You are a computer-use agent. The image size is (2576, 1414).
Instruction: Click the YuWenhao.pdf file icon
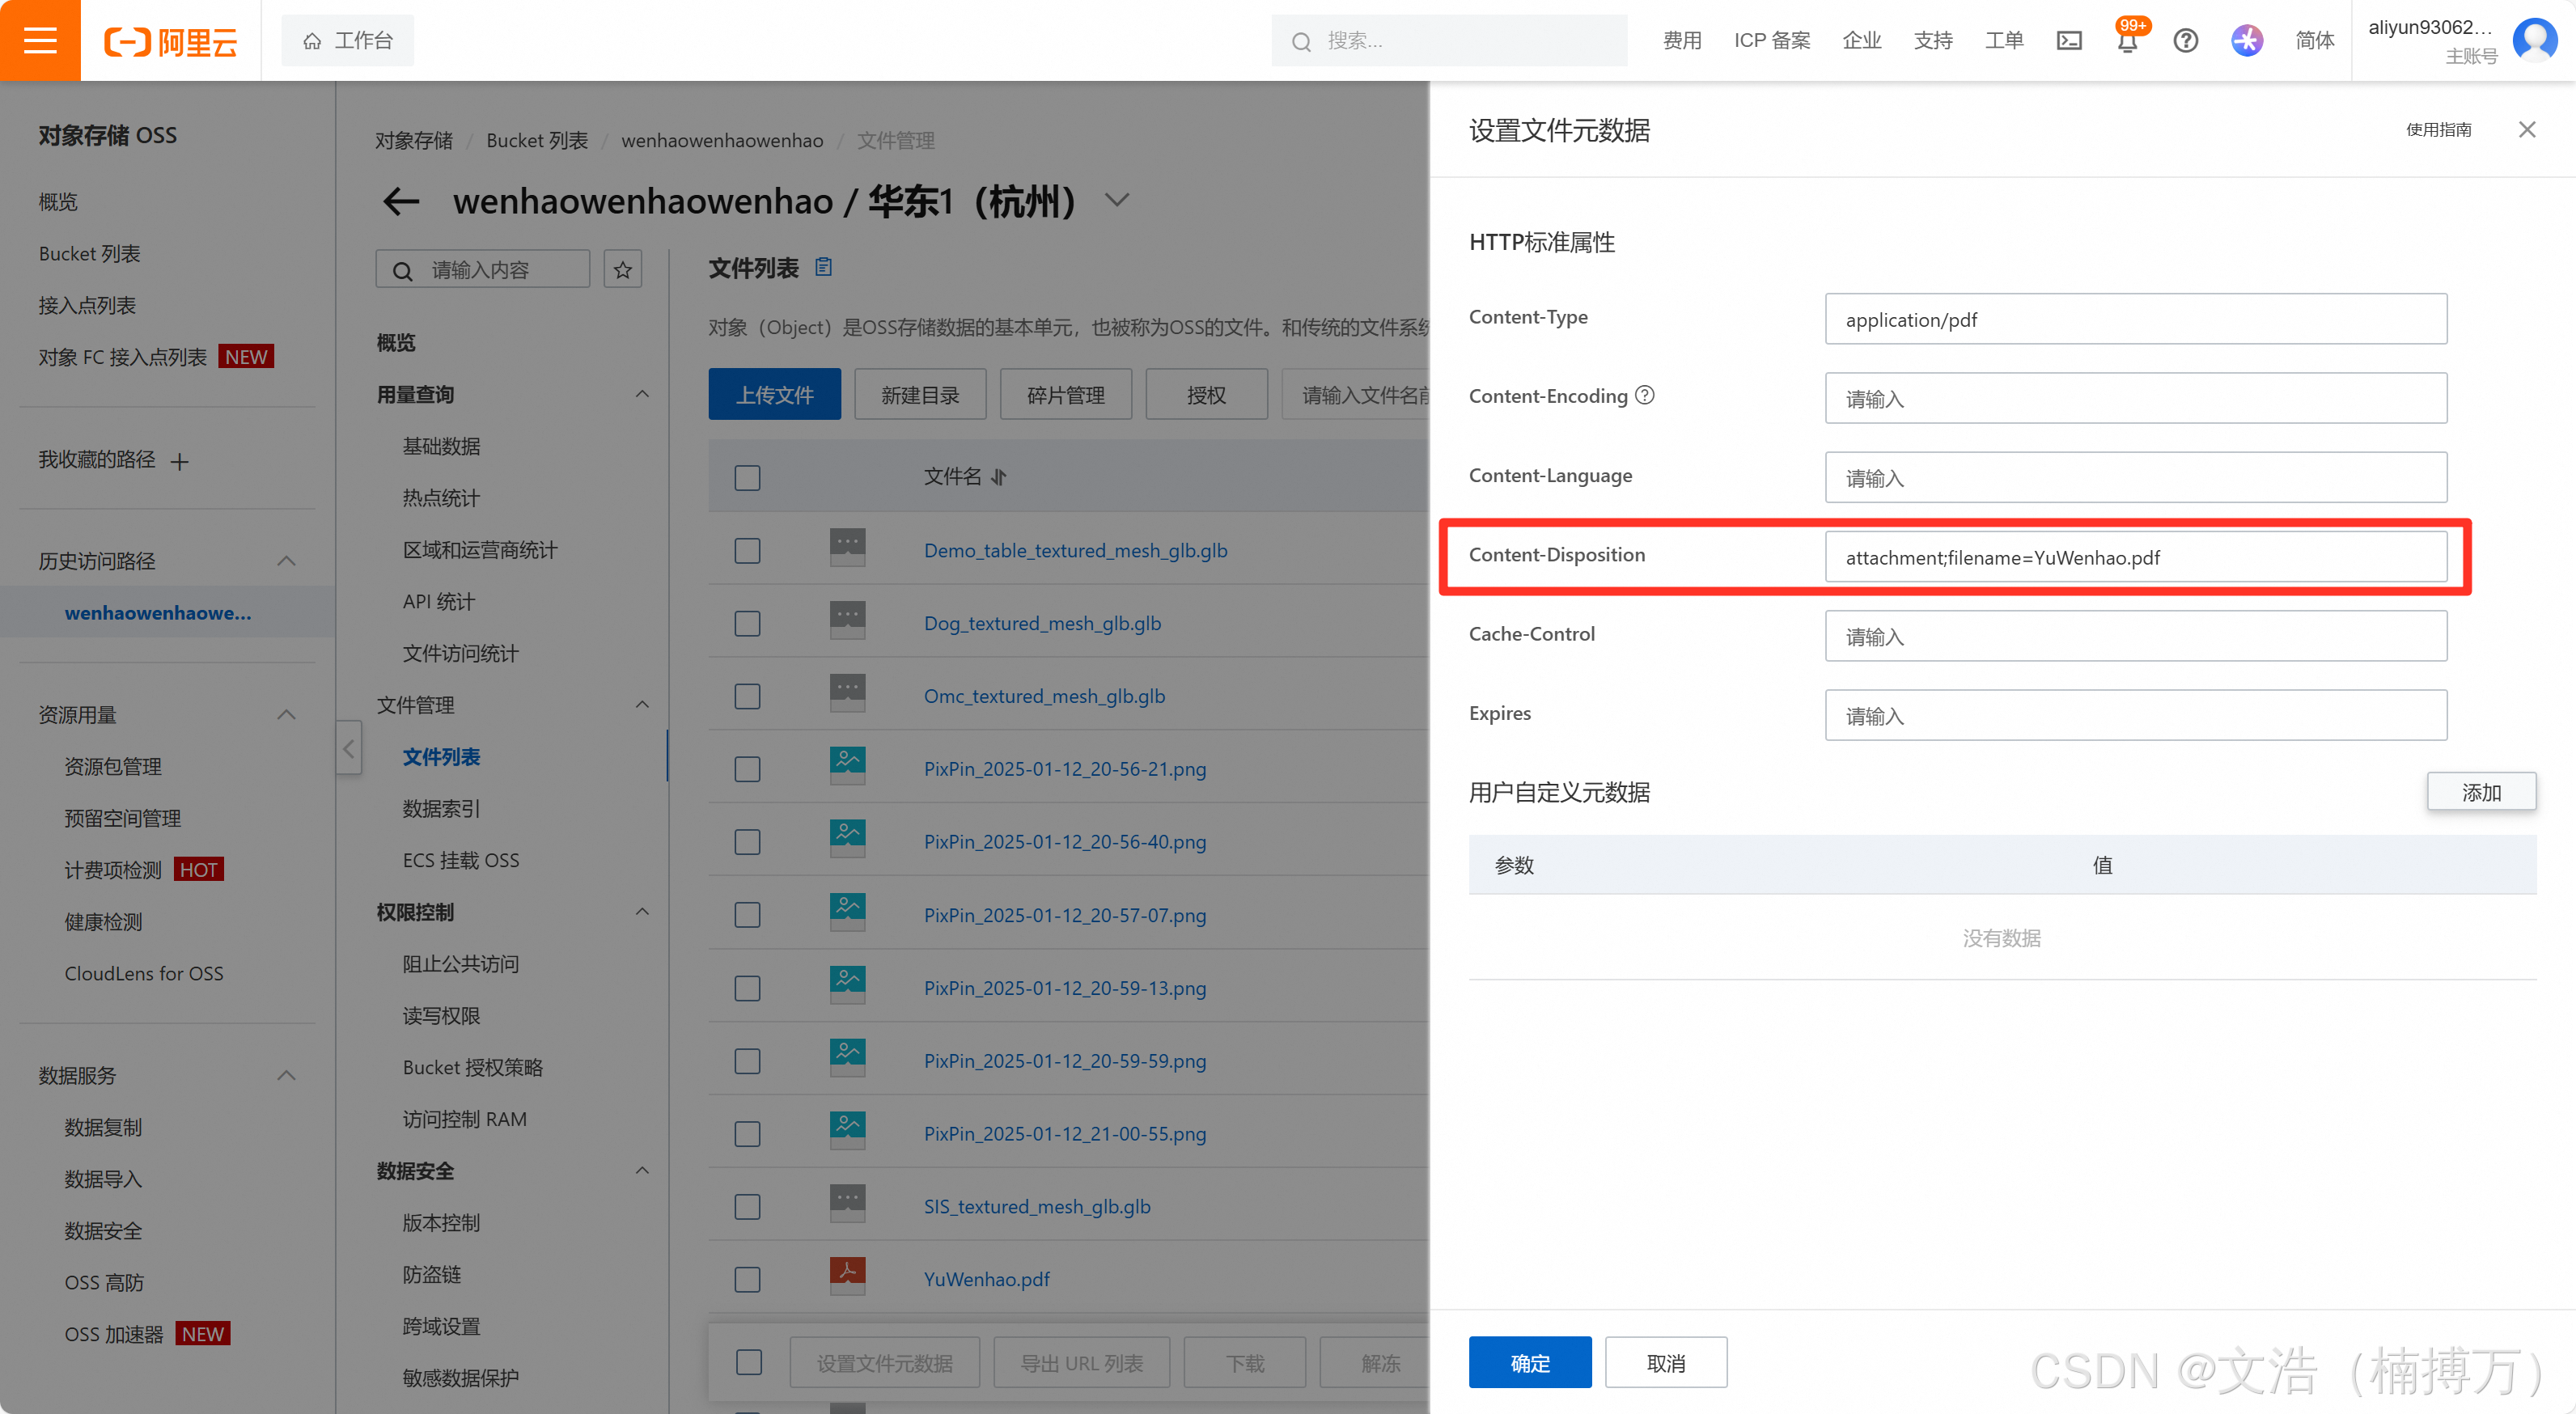847,1276
